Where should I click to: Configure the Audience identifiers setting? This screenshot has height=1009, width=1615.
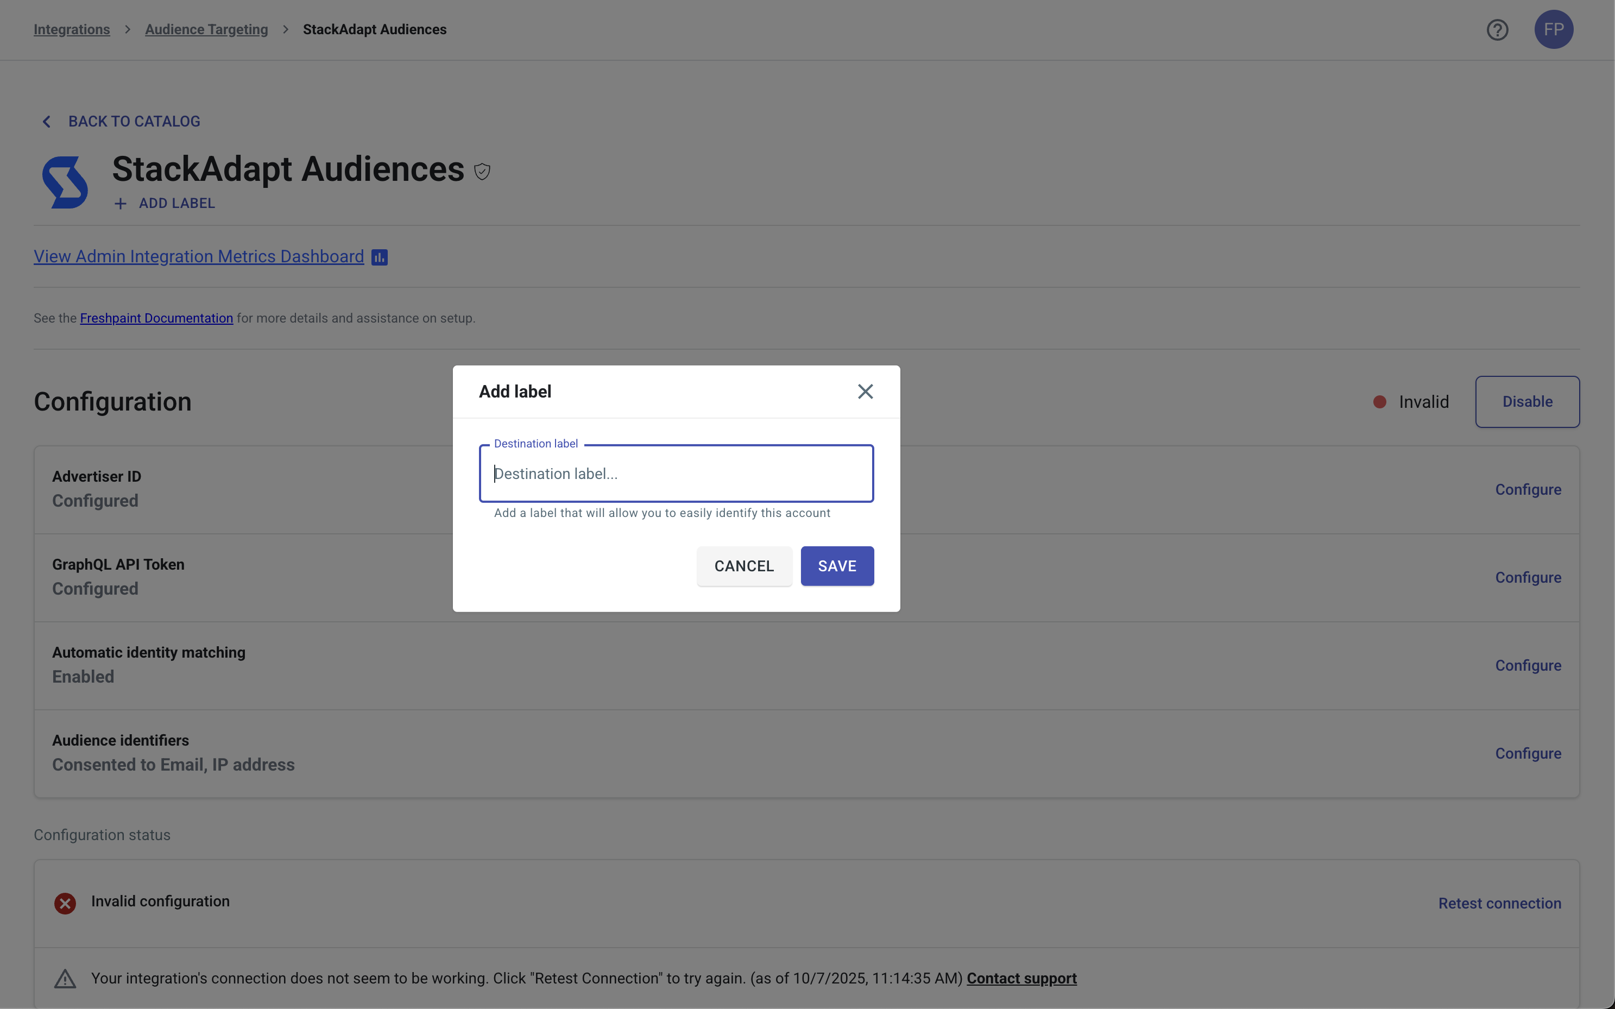coord(1528,753)
